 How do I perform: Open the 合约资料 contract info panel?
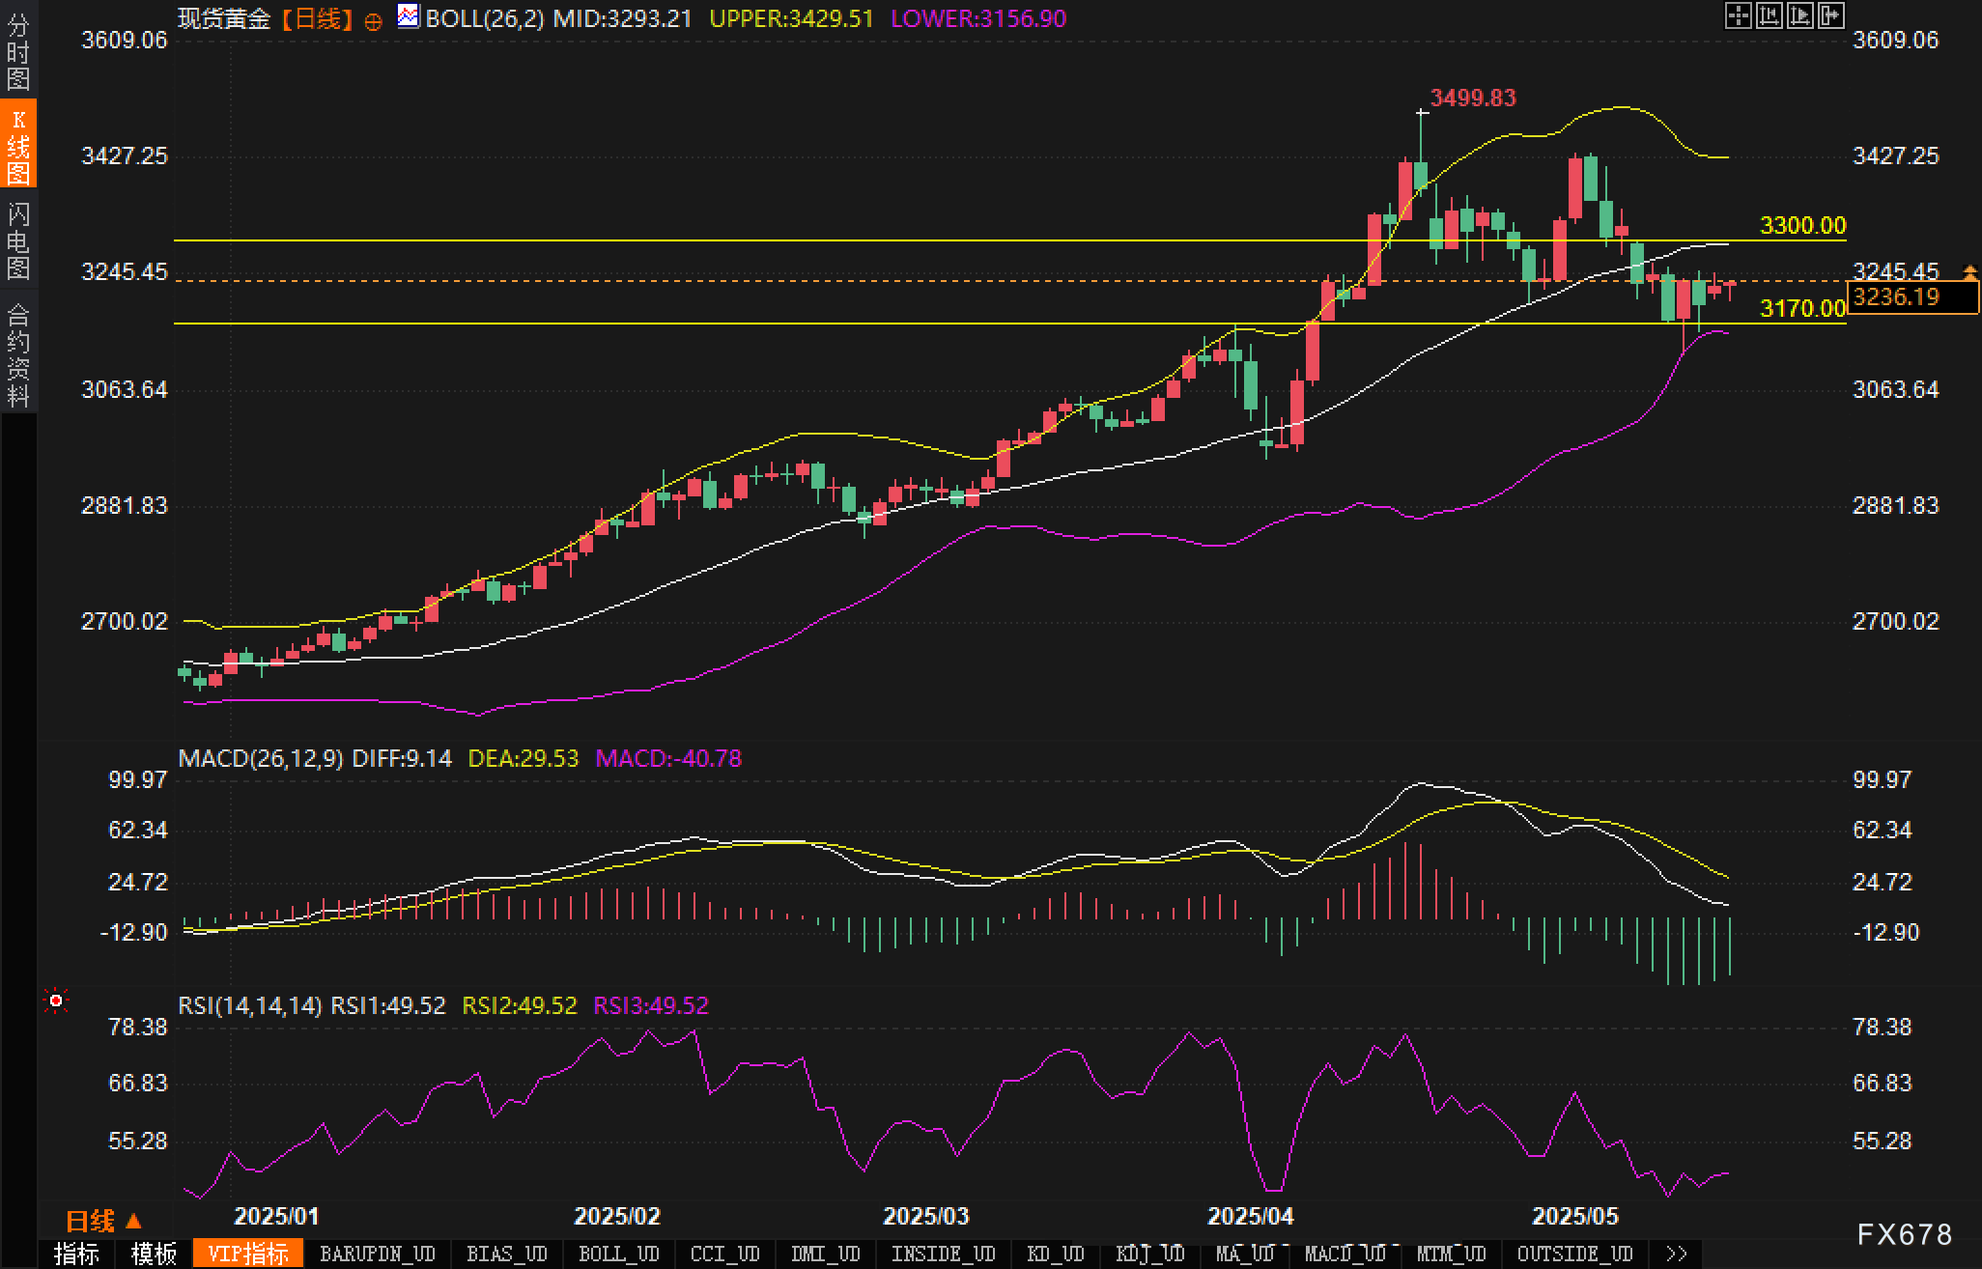click(18, 354)
